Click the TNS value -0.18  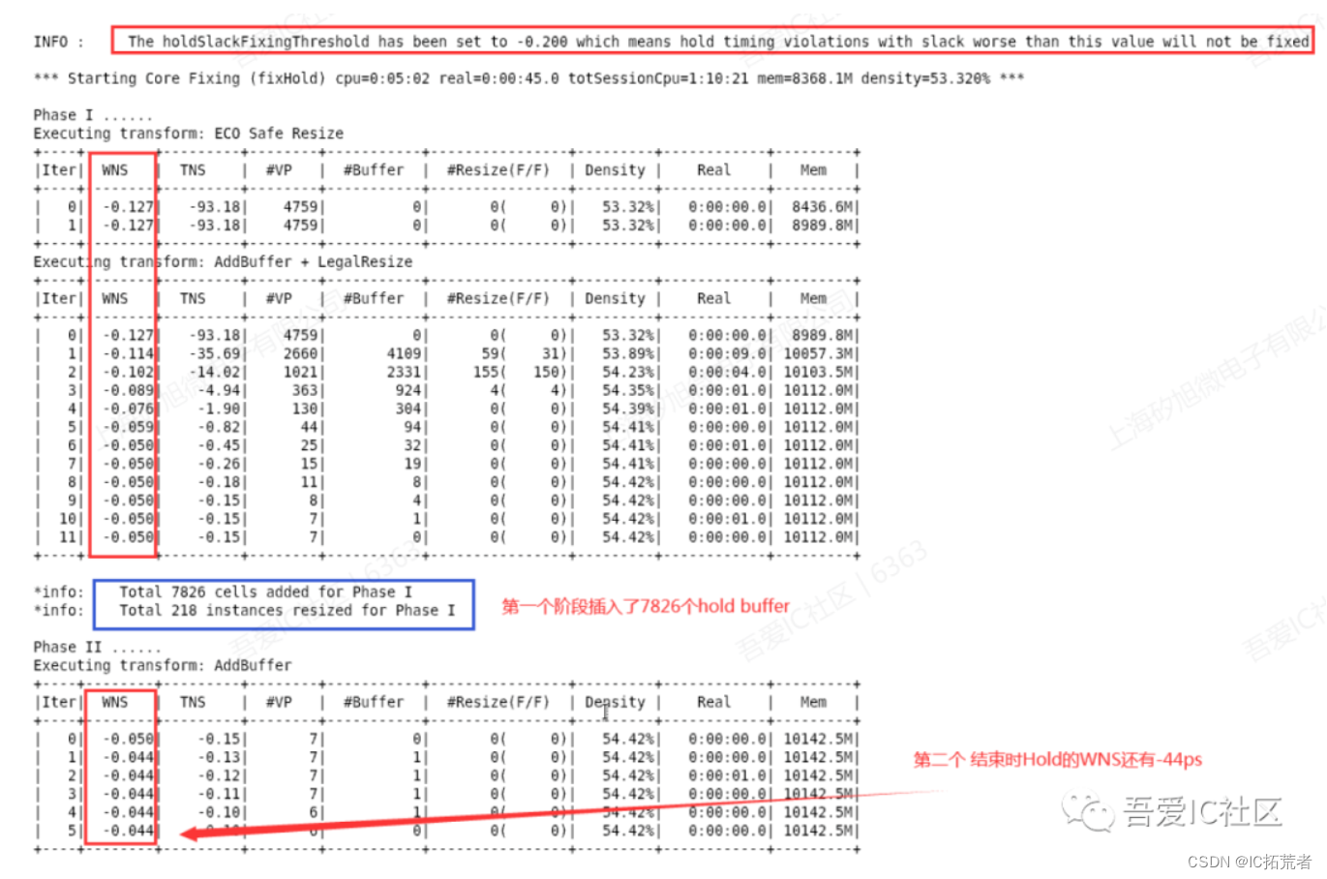click(x=219, y=483)
